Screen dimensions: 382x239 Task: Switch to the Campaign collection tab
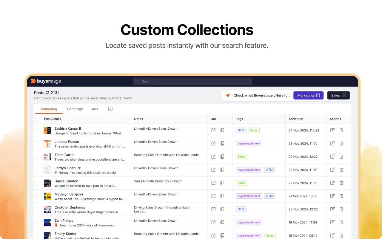click(75, 109)
